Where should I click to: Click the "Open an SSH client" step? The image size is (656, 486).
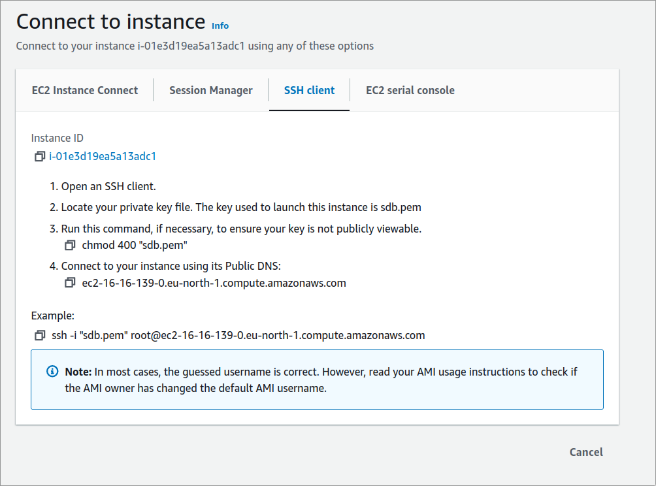click(x=108, y=187)
